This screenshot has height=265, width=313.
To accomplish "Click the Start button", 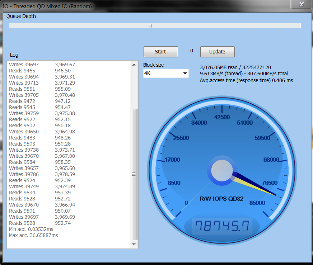I will tap(160, 52).
